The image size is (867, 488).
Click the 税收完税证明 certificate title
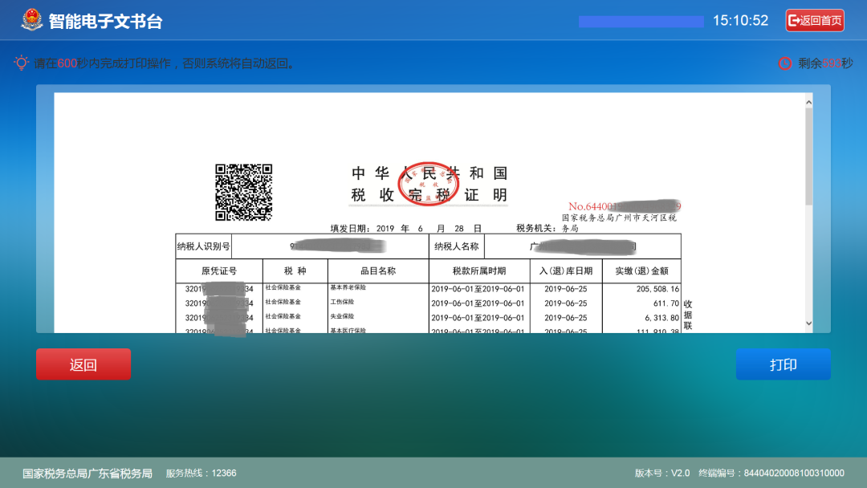point(429,194)
